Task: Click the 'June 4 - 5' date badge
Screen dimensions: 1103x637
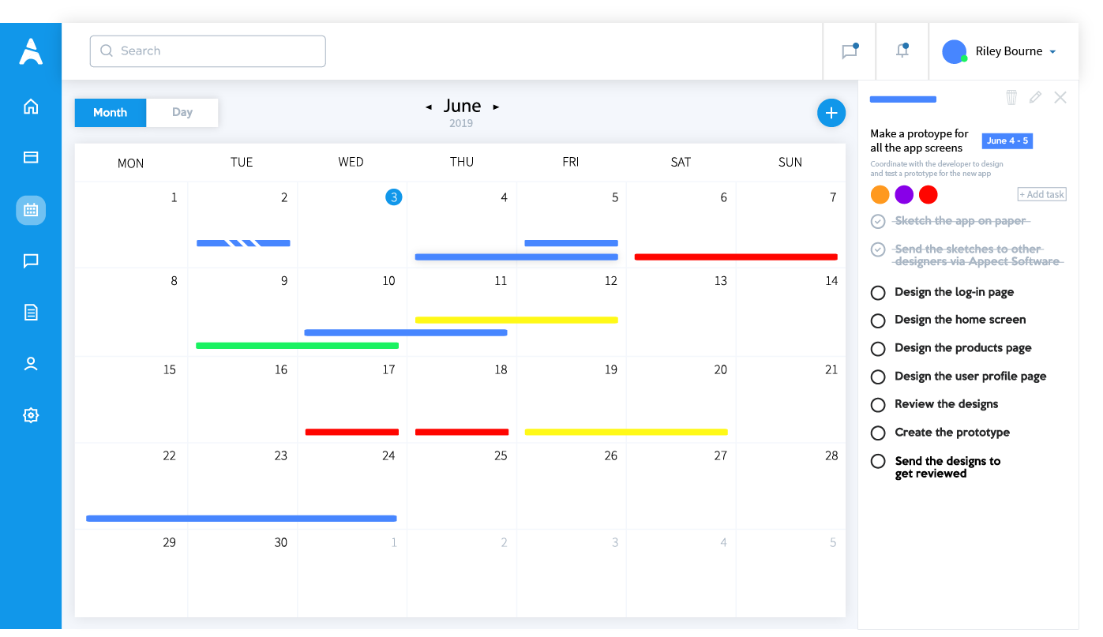Action: (1007, 141)
